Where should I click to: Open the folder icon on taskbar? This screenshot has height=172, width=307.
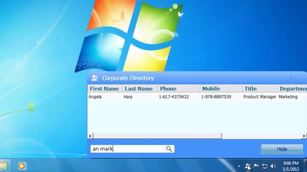point(3,166)
